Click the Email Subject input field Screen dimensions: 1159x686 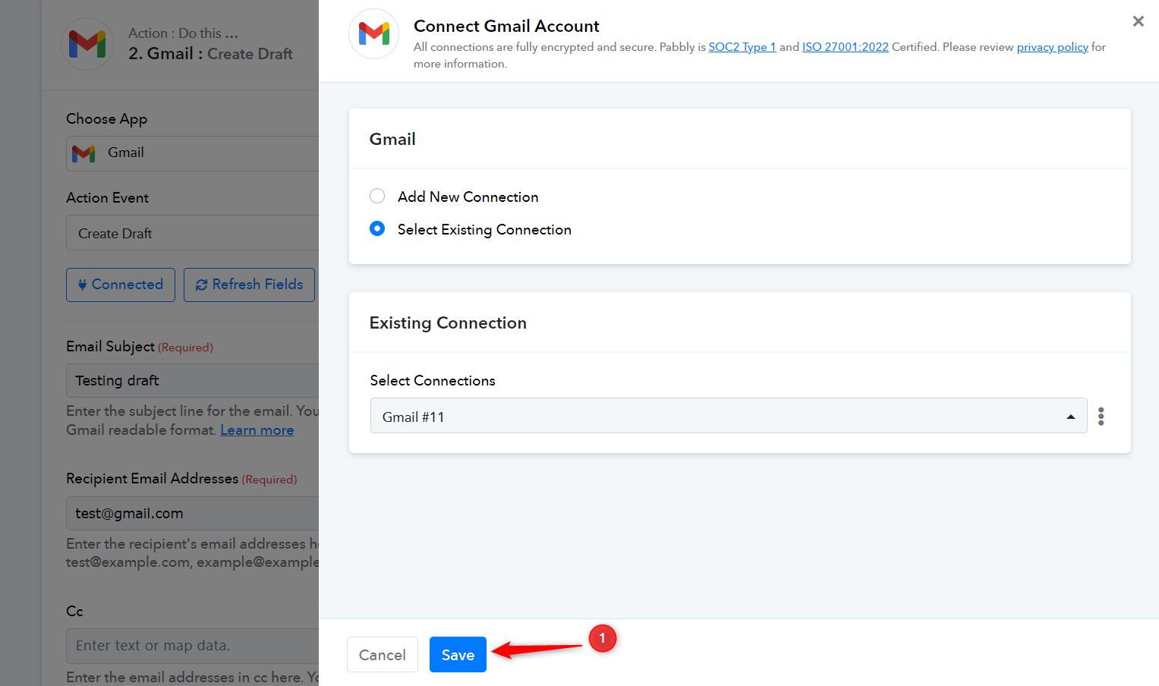click(x=193, y=380)
